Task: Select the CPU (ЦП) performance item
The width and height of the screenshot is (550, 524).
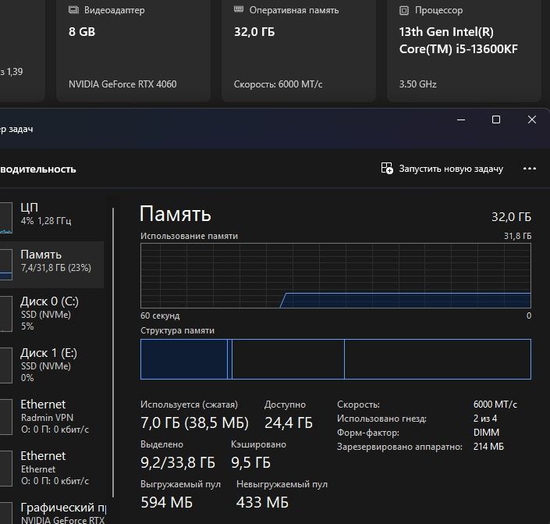Action: tap(52, 217)
